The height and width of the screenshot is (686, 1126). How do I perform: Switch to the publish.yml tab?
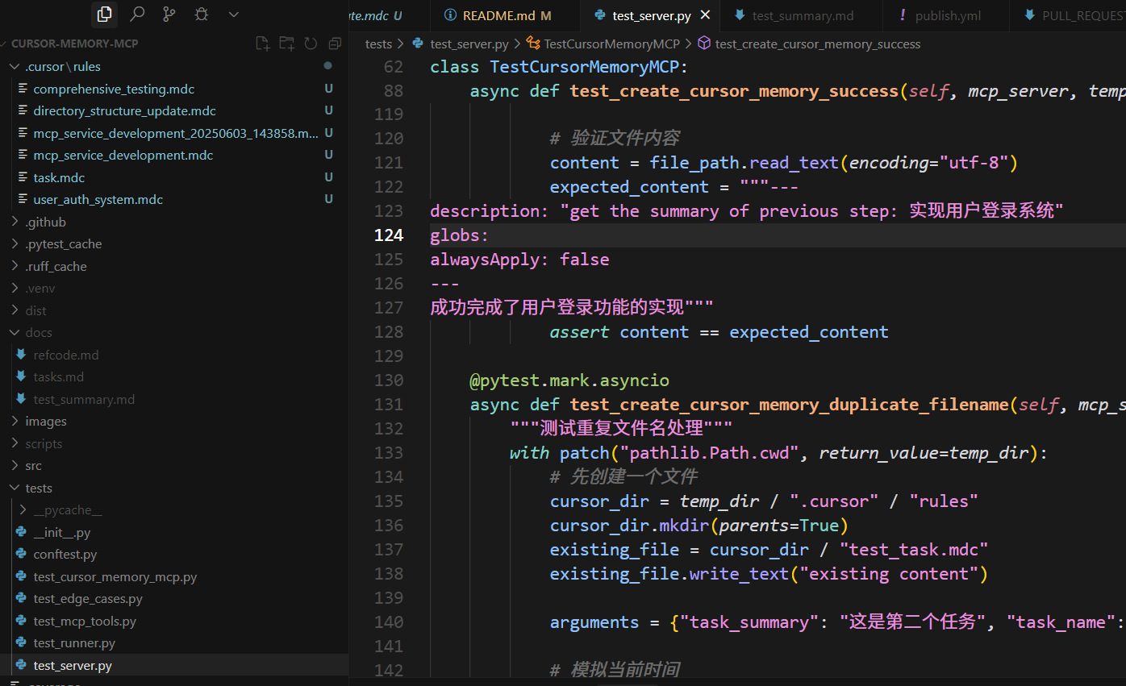click(x=948, y=15)
